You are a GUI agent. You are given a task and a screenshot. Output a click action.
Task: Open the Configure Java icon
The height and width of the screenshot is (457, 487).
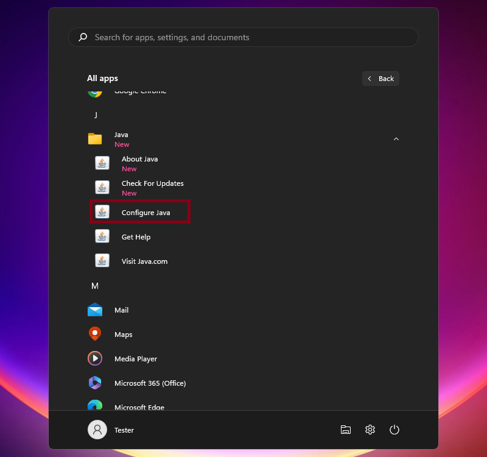pyautogui.click(x=102, y=212)
